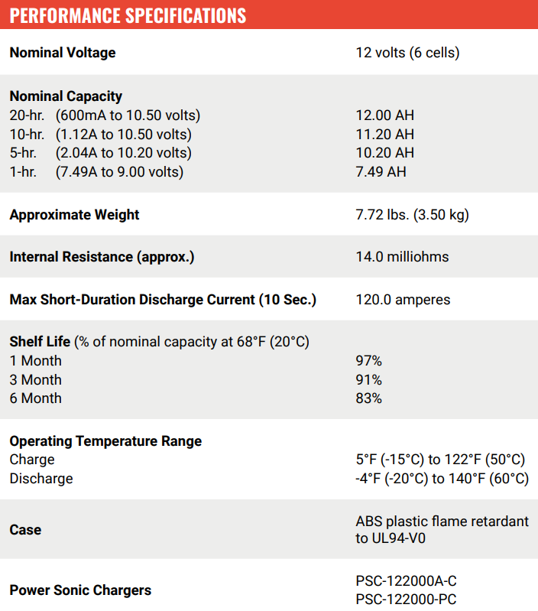Image resolution: width=538 pixels, height=611 pixels.
Task: Select the Shelf Life heading
Action: [40, 342]
